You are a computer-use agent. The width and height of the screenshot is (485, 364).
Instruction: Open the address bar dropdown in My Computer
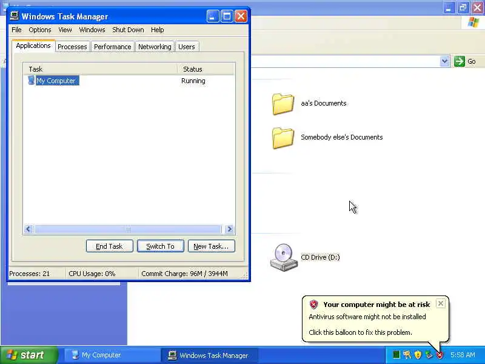point(444,61)
